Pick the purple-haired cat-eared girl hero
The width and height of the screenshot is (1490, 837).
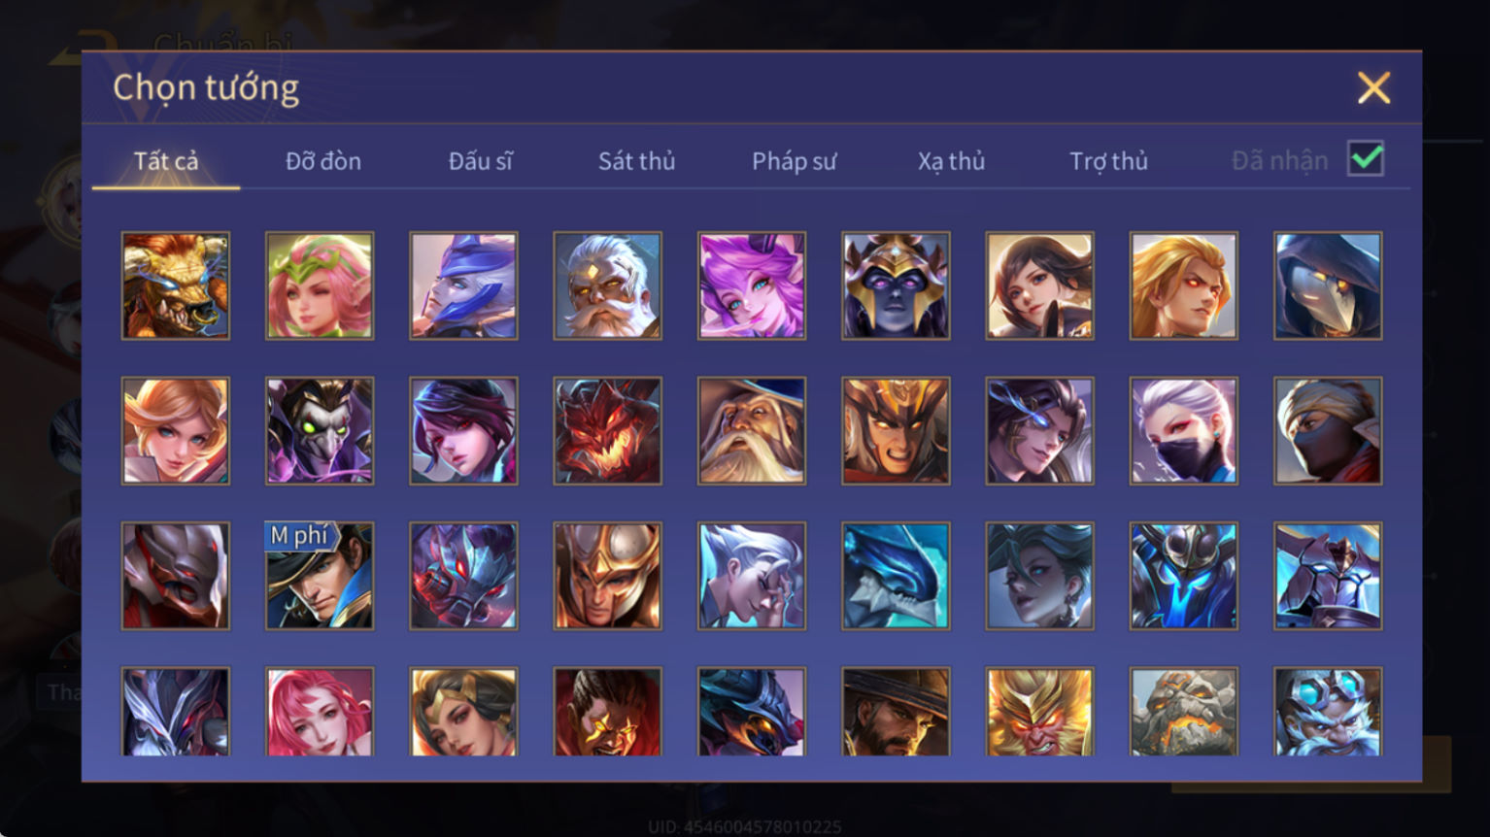pos(752,285)
